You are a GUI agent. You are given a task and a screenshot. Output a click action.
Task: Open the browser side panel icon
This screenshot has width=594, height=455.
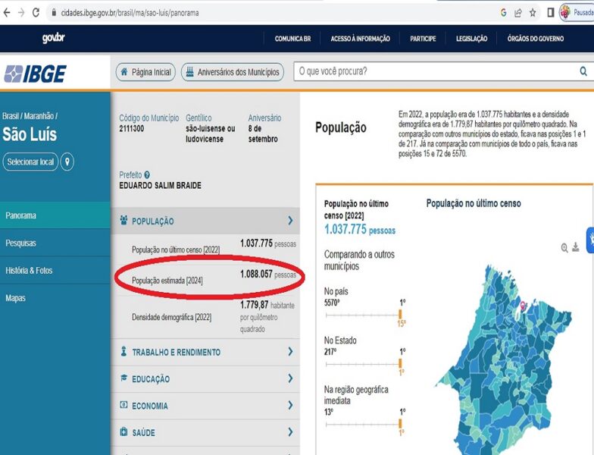(550, 12)
